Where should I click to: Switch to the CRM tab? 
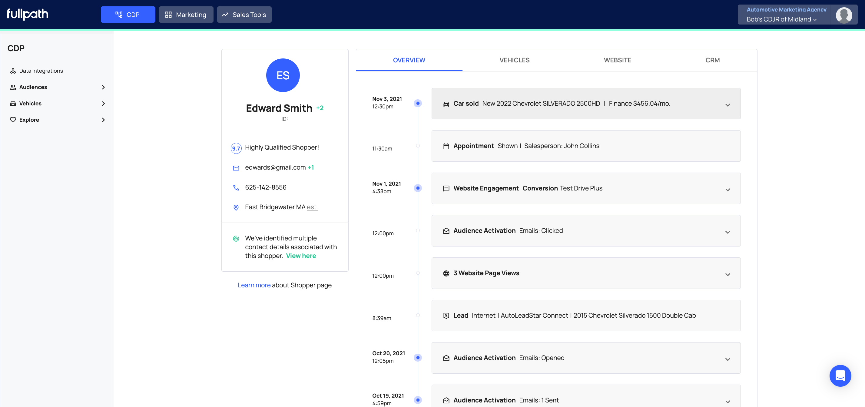coord(712,60)
